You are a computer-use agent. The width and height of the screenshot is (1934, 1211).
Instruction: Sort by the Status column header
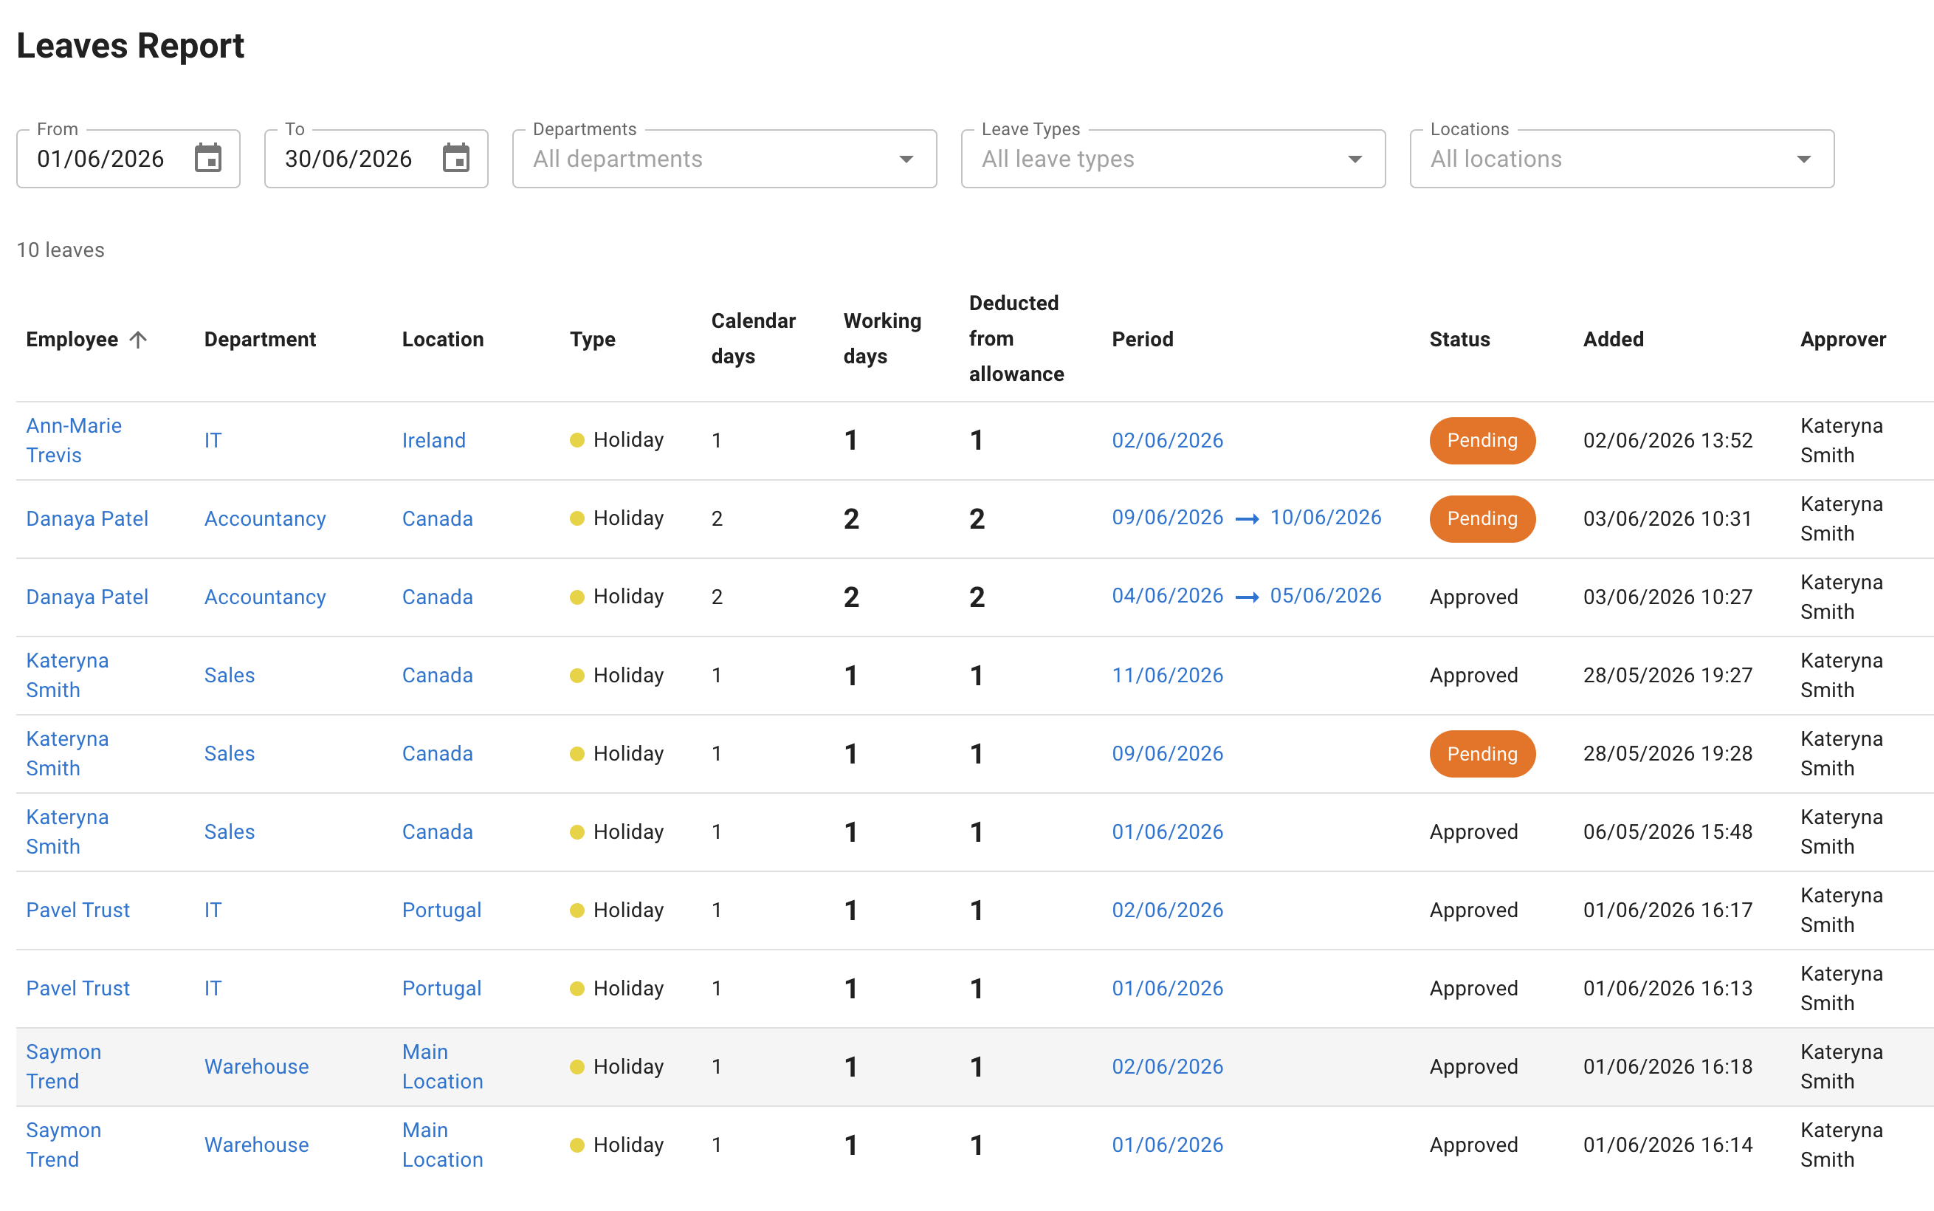point(1459,340)
